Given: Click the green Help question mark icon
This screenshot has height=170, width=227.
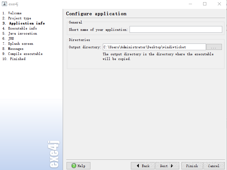Looking at the screenshot, I should coord(74,166).
